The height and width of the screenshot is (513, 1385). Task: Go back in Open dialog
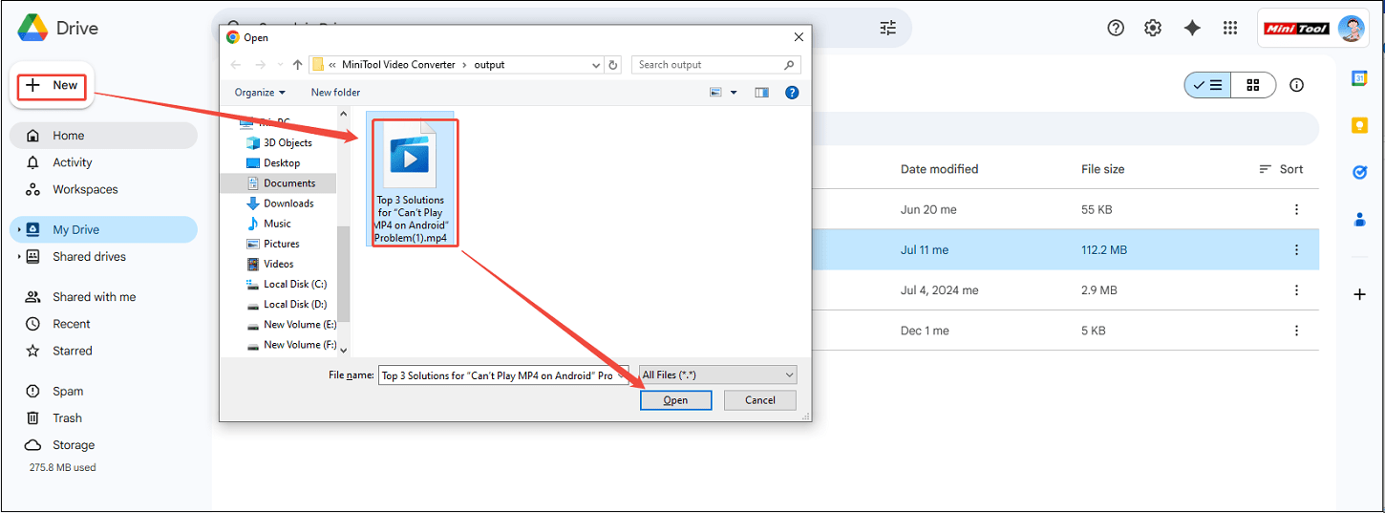(236, 65)
